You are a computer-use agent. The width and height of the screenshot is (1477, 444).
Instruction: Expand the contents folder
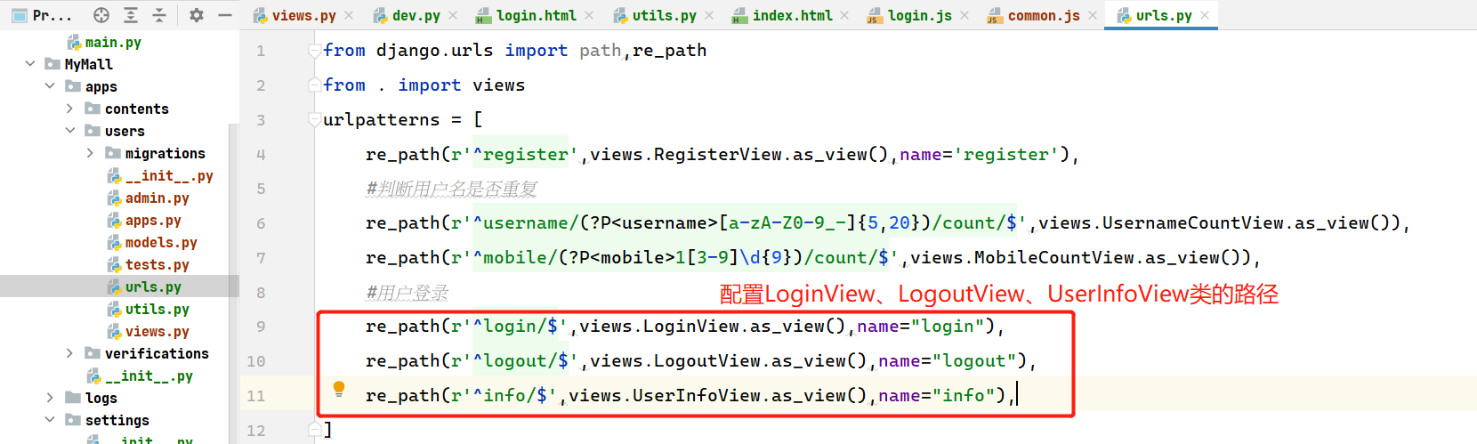tap(69, 109)
